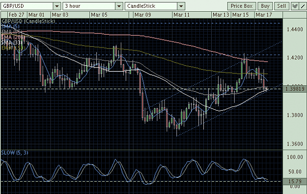307x194 pixels.
Task: Click the CandleStick chart type field
Action: (x=151, y=6)
